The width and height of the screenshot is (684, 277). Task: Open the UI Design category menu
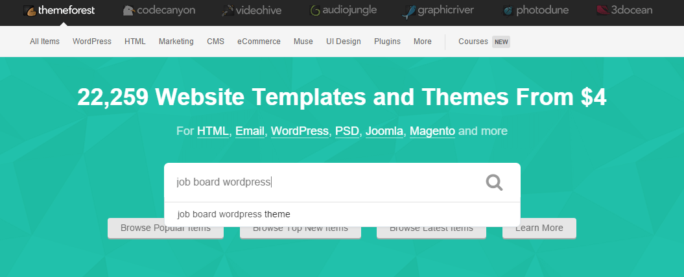click(344, 42)
